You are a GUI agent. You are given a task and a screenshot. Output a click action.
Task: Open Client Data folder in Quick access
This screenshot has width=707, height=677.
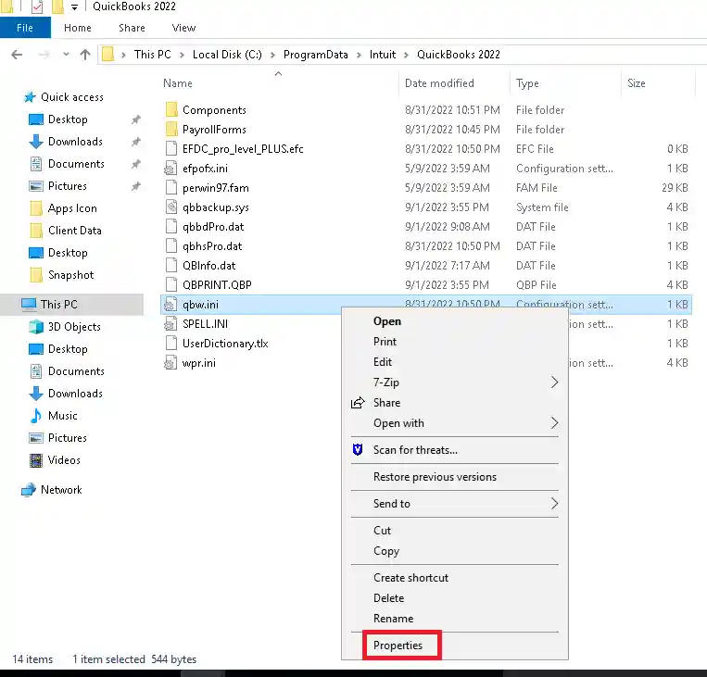74,231
